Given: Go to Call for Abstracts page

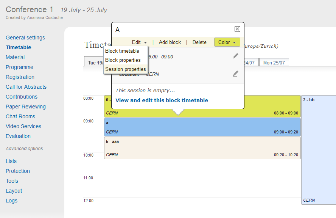Looking at the screenshot, I should [x=26, y=87].
